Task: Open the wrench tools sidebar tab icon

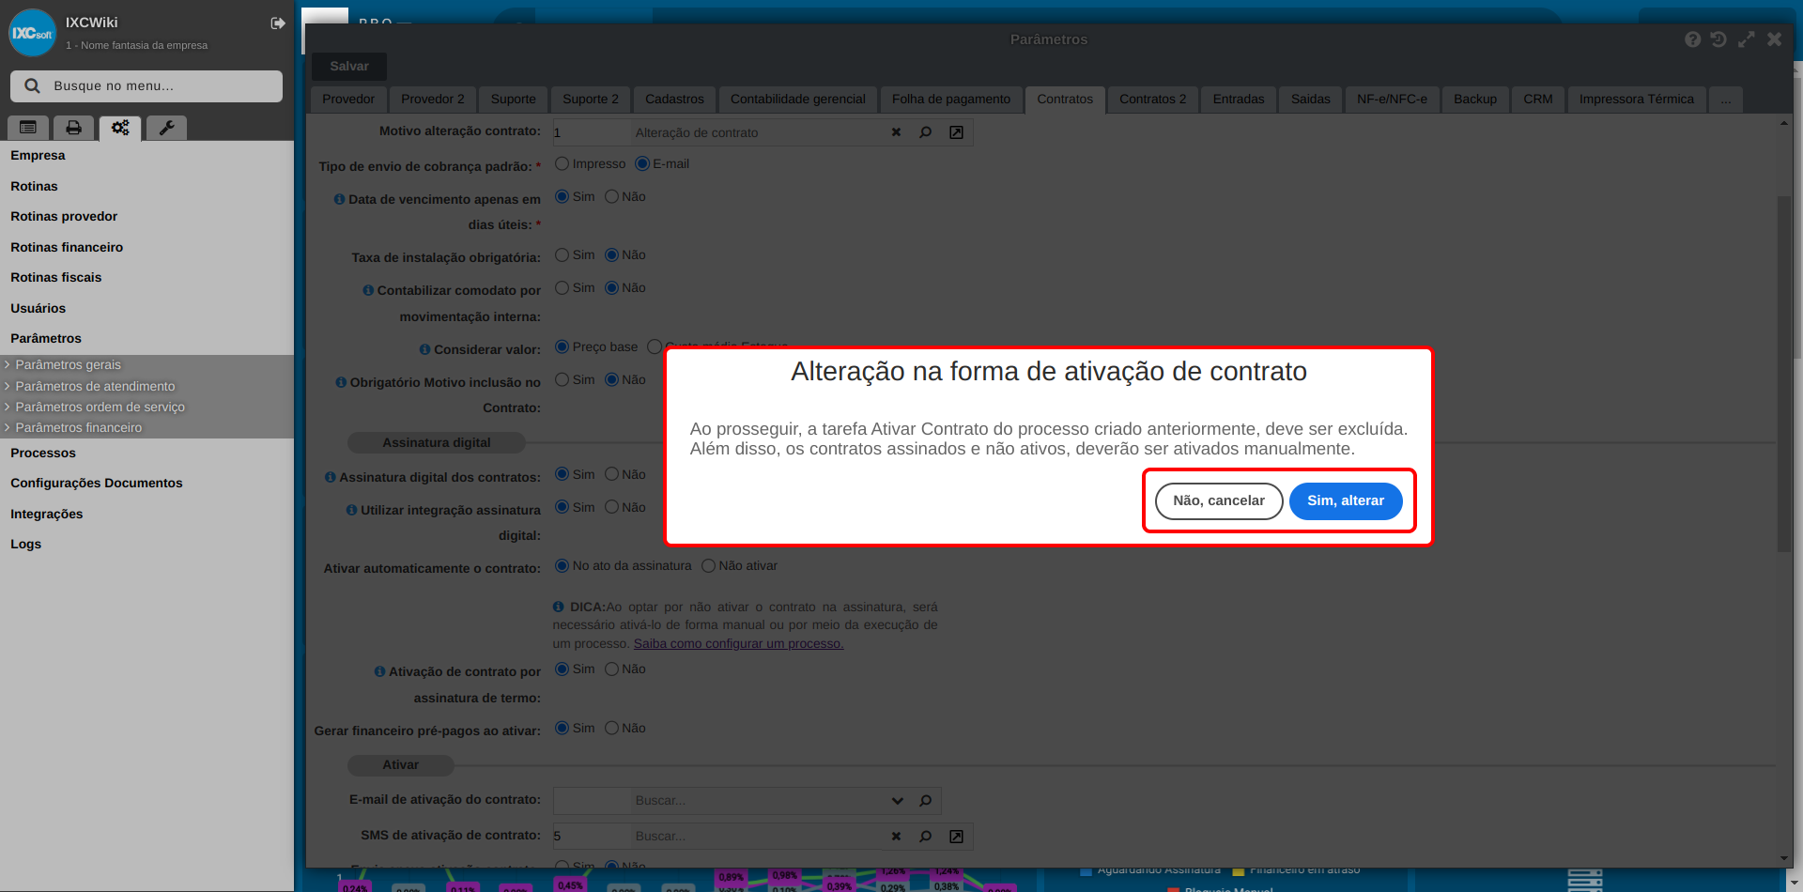Action: click(x=166, y=128)
